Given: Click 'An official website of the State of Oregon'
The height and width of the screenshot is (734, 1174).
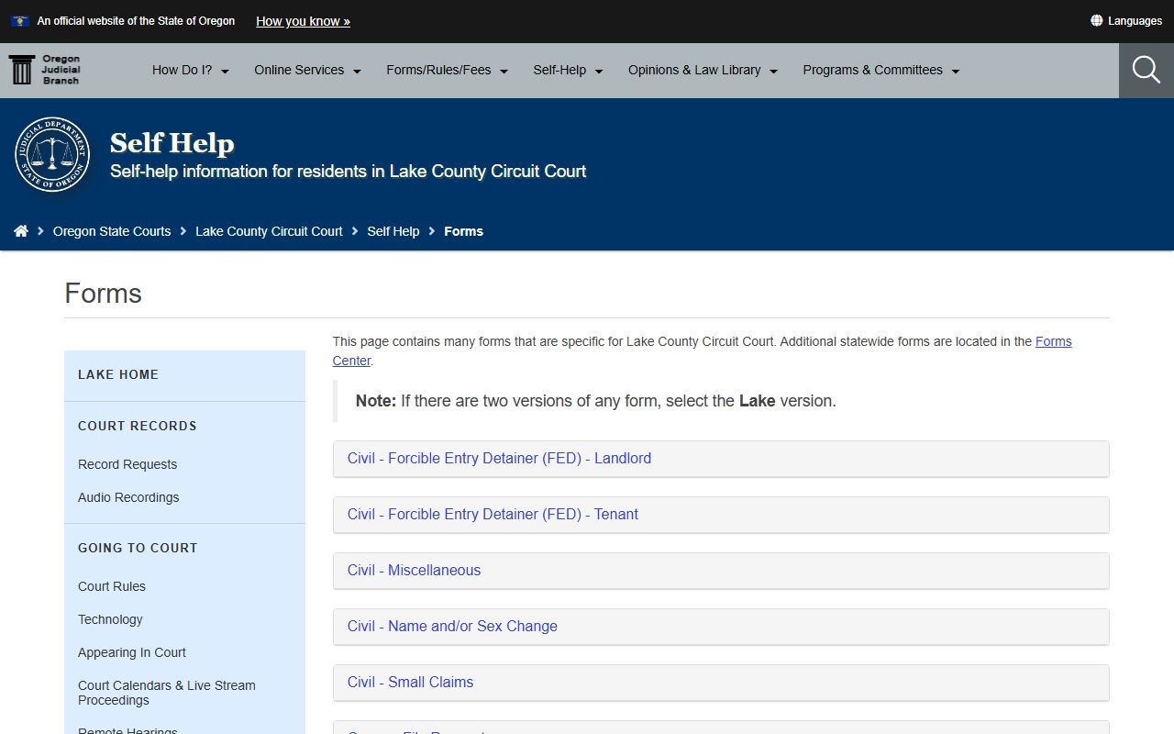Looking at the screenshot, I should (x=136, y=20).
